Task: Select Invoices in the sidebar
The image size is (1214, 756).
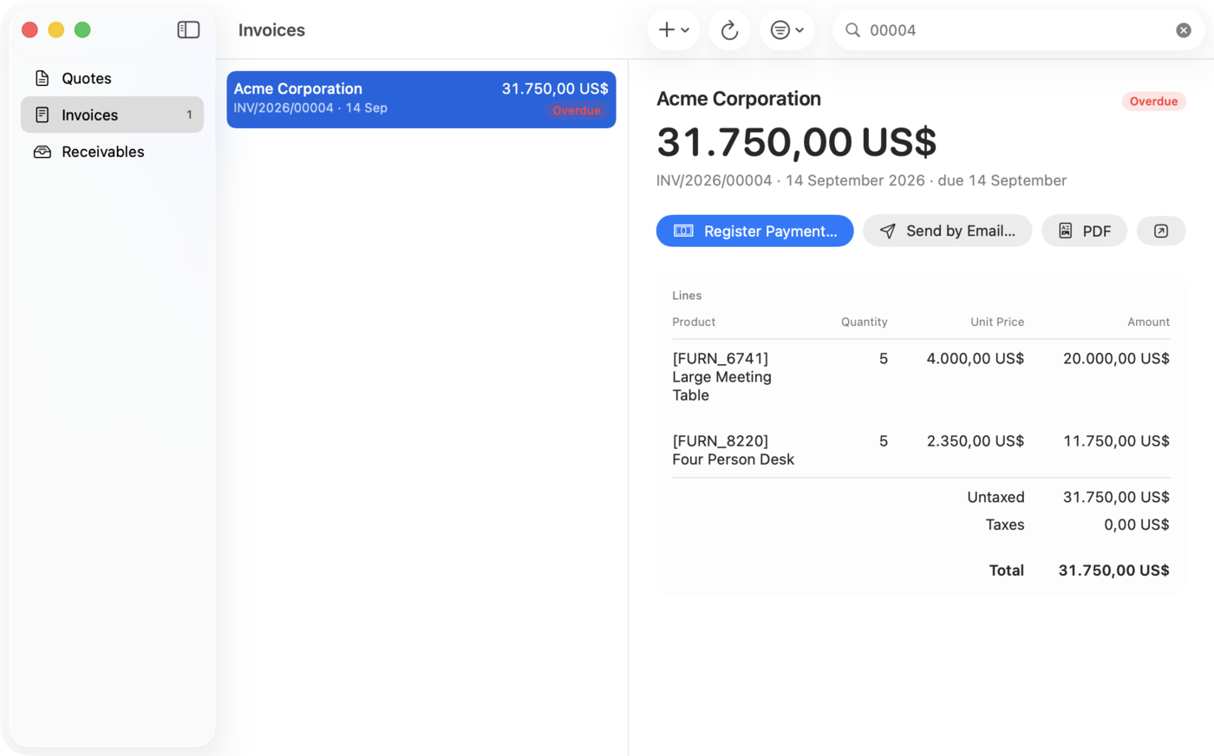Action: (x=112, y=114)
